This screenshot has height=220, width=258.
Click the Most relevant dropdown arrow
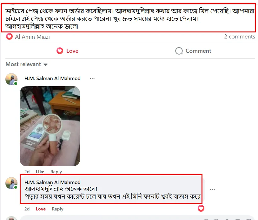[46, 65]
